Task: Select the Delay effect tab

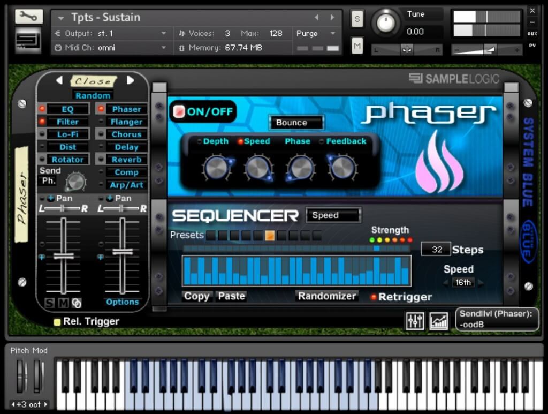Action: pos(126,147)
